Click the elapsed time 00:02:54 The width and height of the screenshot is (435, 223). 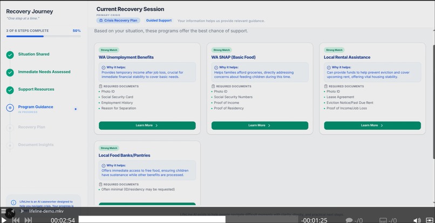(x=63, y=220)
